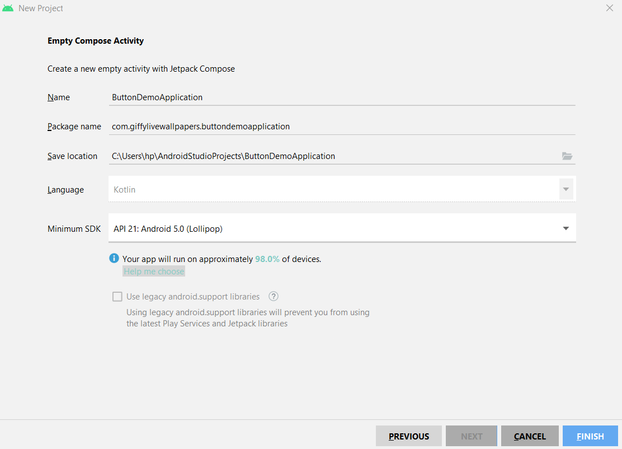Enable Use legacy android.support libraries checkbox
The width and height of the screenshot is (622, 449).
[x=117, y=297]
